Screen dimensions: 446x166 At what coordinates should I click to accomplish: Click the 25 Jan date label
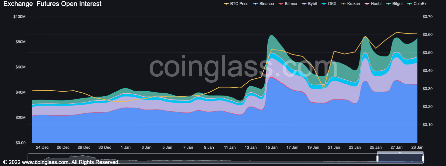[x=376, y=147]
